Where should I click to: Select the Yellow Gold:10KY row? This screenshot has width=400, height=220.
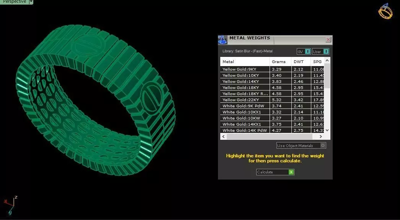272,75
